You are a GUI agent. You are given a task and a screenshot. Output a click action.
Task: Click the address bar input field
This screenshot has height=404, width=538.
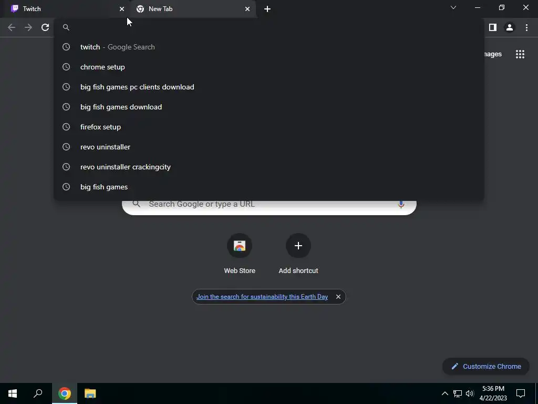pyautogui.click(x=268, y=27)
